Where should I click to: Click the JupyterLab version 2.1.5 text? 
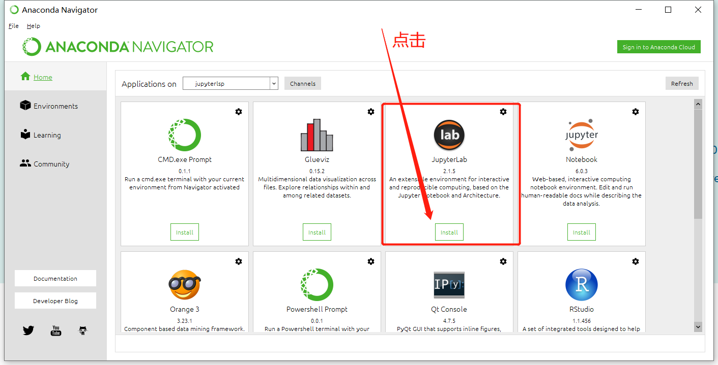click(449, 171)
